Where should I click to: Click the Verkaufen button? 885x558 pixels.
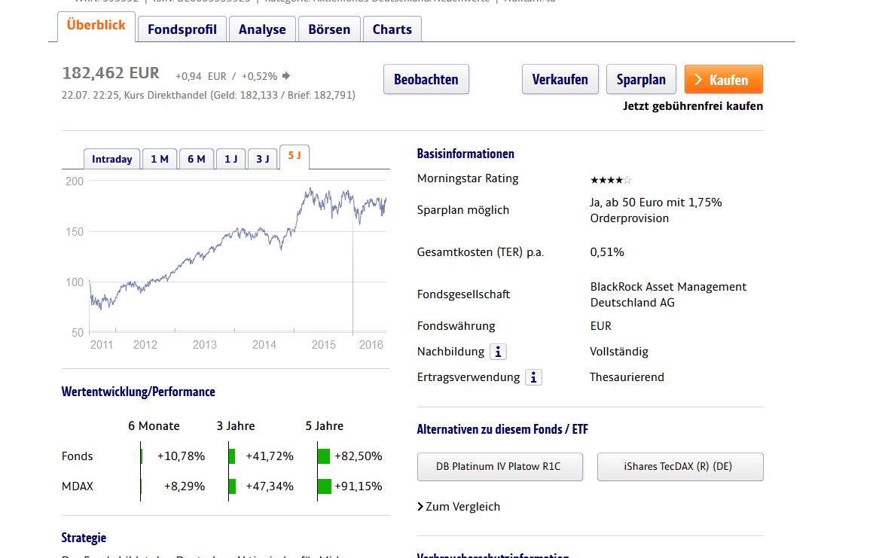tap(560, 79)
